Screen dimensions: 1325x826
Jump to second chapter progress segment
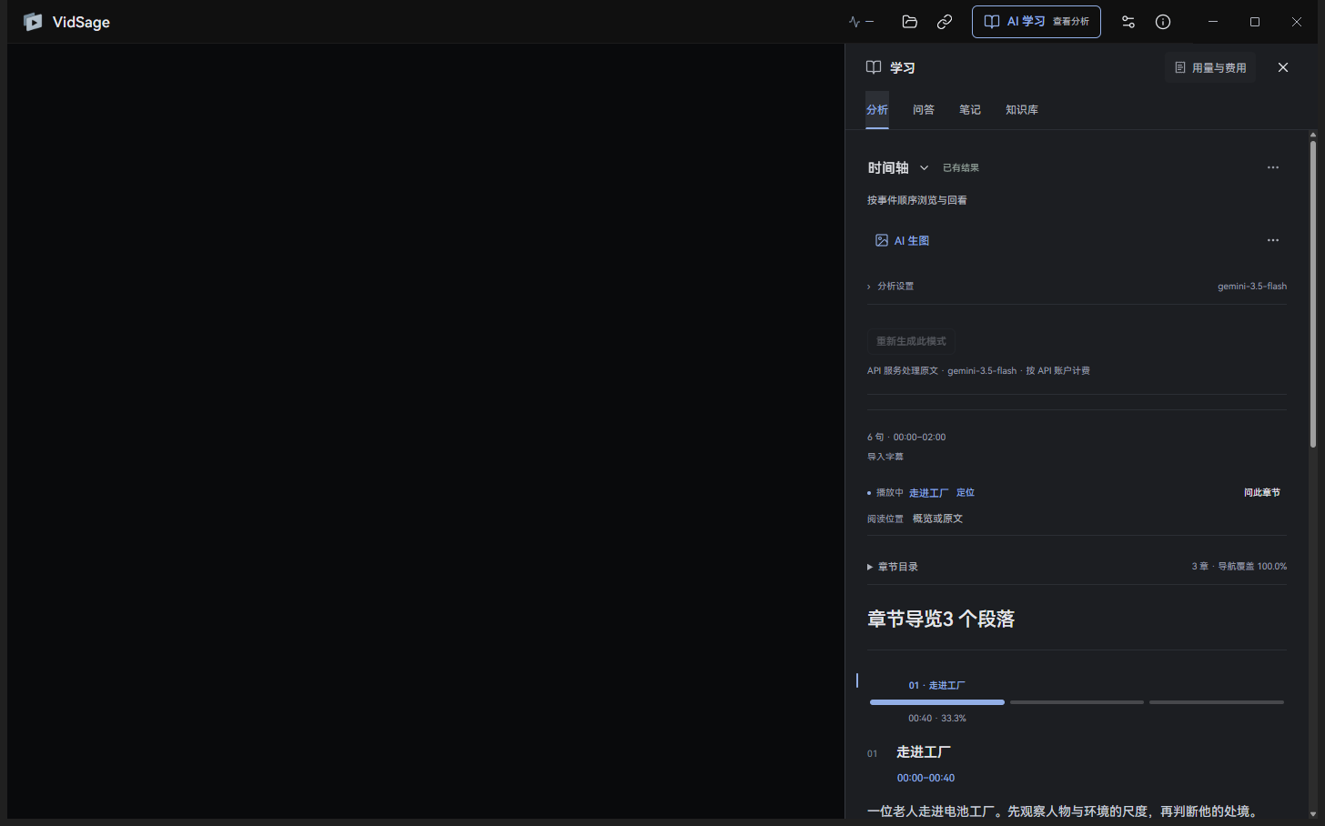point(1077,702)
